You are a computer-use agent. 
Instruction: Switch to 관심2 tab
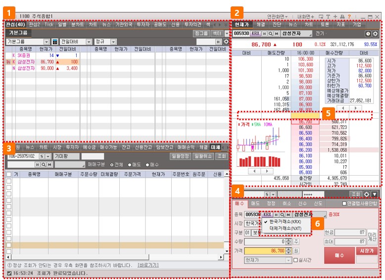pos(34,24)
